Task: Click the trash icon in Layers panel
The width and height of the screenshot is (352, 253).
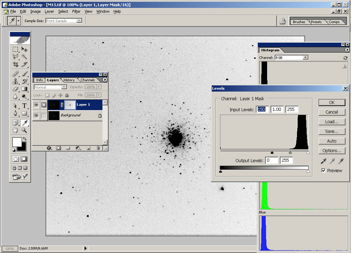Action: click(98, 148)
